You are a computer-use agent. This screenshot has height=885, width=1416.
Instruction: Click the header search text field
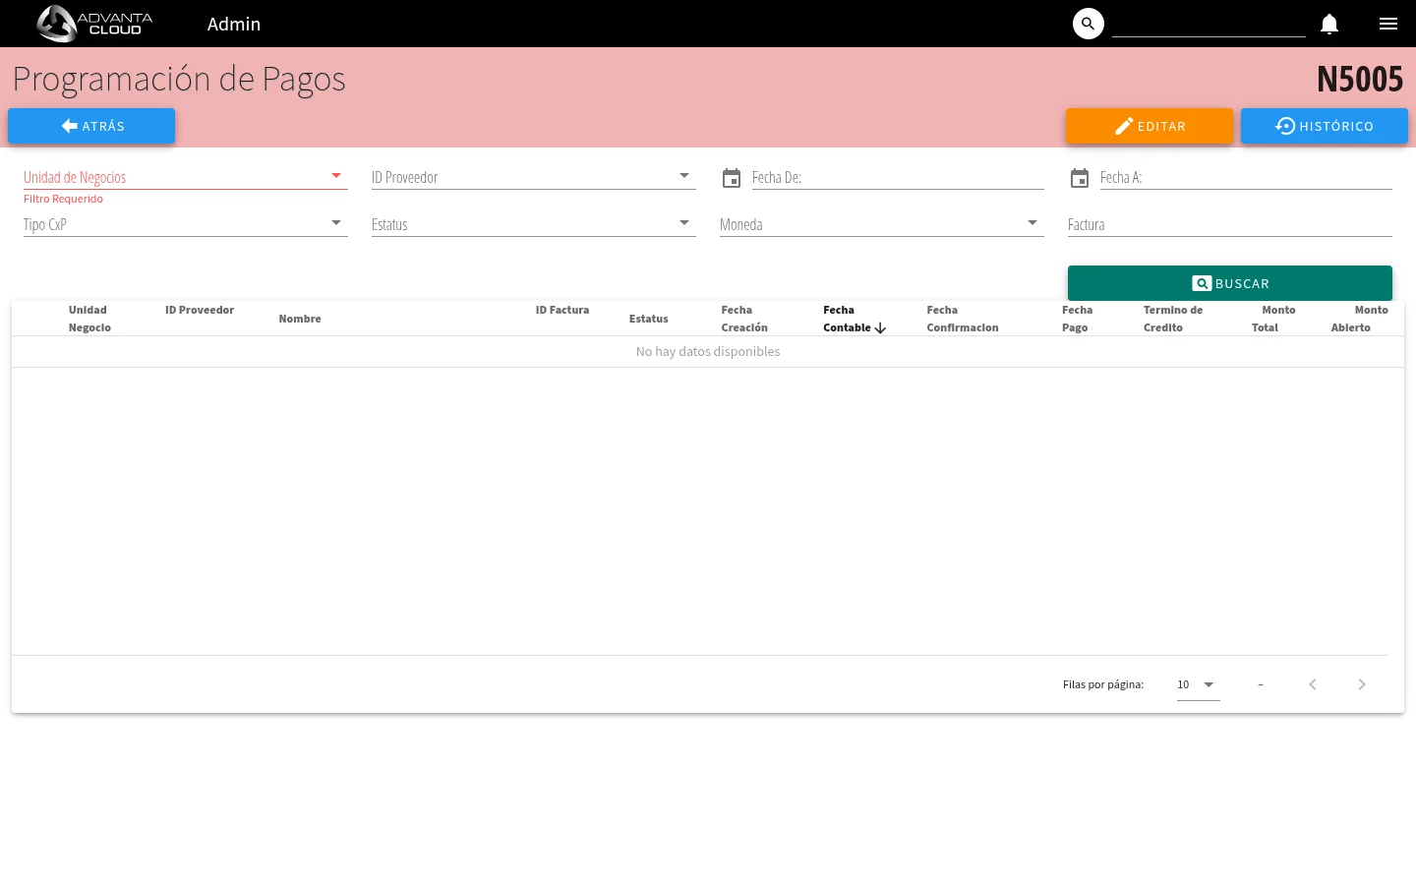(1209, 25)
